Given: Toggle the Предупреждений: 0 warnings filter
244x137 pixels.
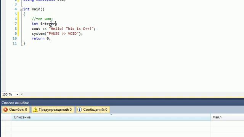Looking at the screenshot, I should click(x=53, y=110).
